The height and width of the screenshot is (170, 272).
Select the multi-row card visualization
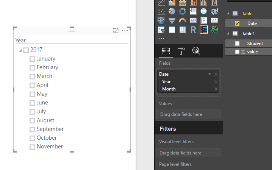point(204,20)
